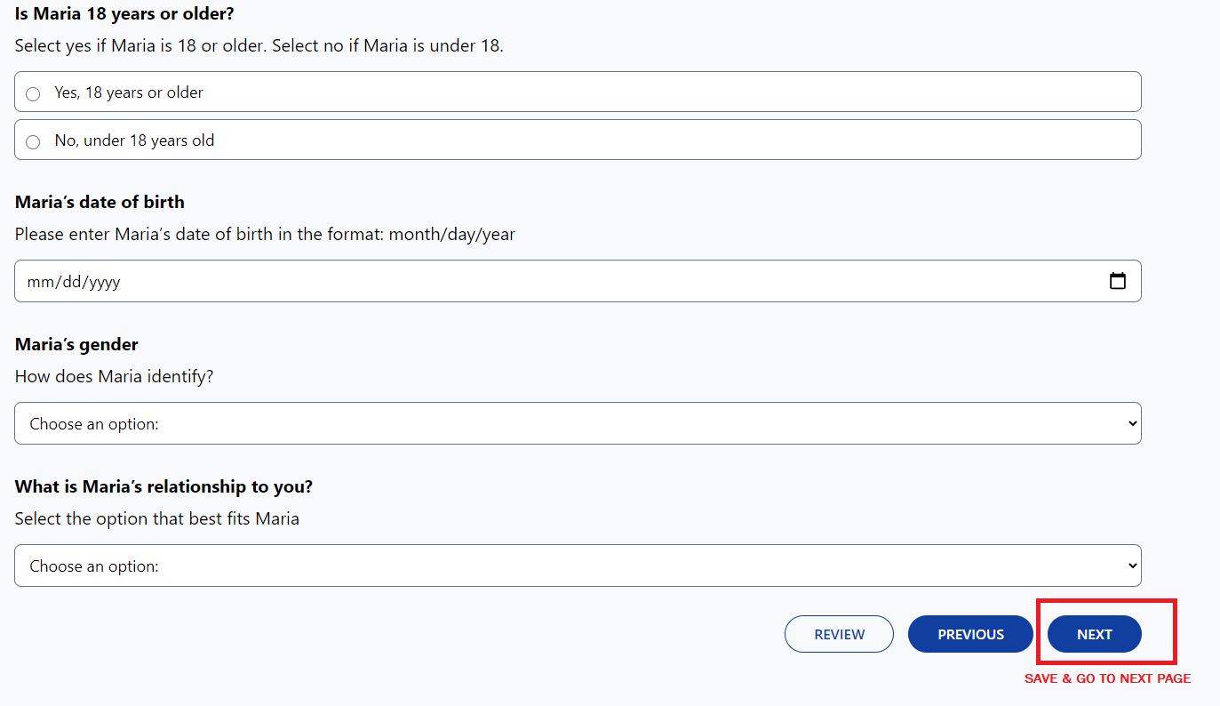Click the chevron arrow on the gender dropdown
The image size is (1220, 706).
click(x=1132, y=423)
